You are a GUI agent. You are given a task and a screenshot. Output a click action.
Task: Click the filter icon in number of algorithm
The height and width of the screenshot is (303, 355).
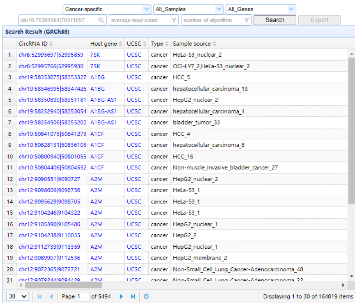click(x=247, y=20)
